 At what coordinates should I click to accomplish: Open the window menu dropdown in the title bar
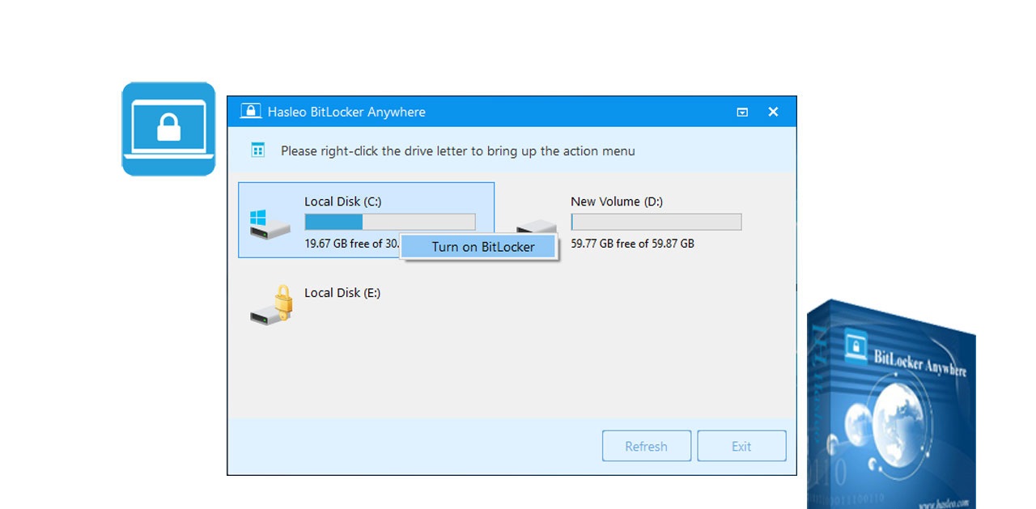(x=741, y=112)
